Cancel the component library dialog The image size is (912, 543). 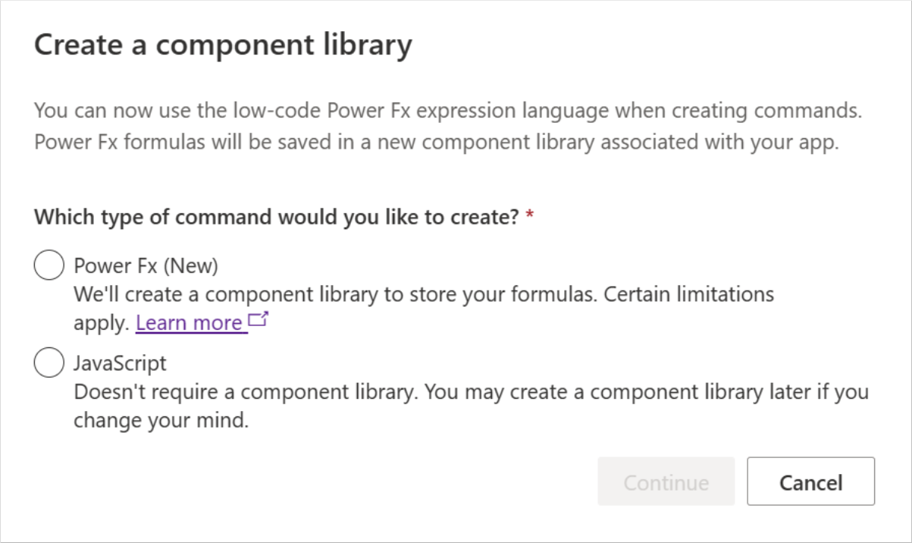810,482
